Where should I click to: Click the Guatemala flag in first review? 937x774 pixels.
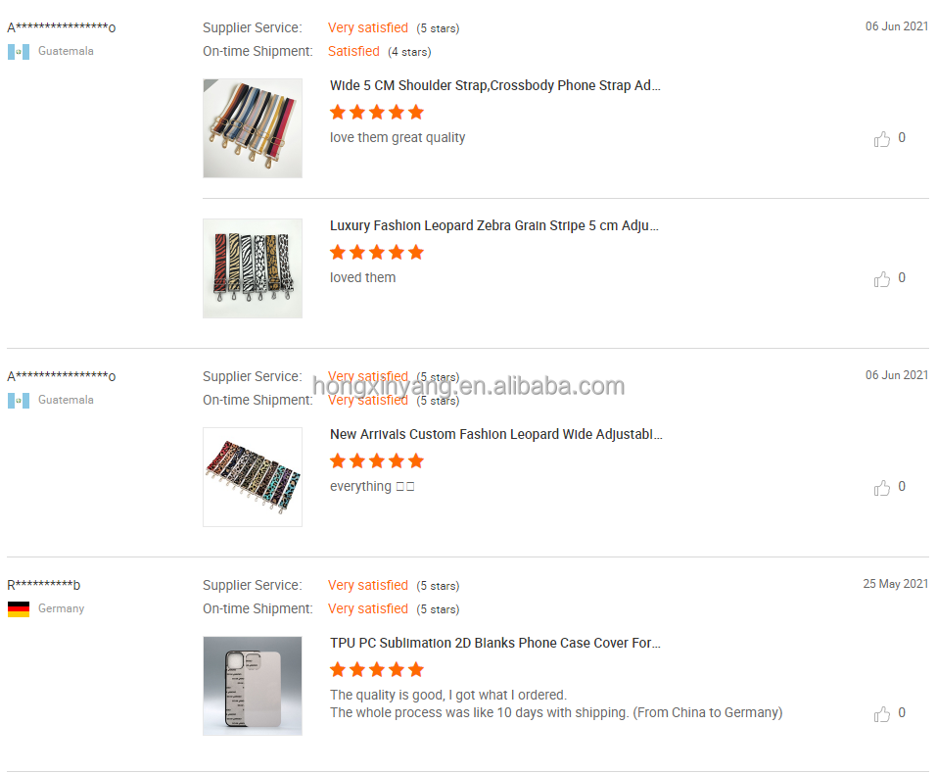(19, 52)
